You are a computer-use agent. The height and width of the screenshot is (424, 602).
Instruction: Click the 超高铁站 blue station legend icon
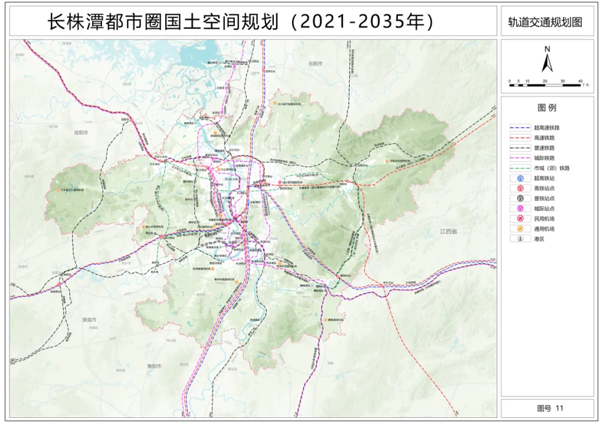(520, 178)
